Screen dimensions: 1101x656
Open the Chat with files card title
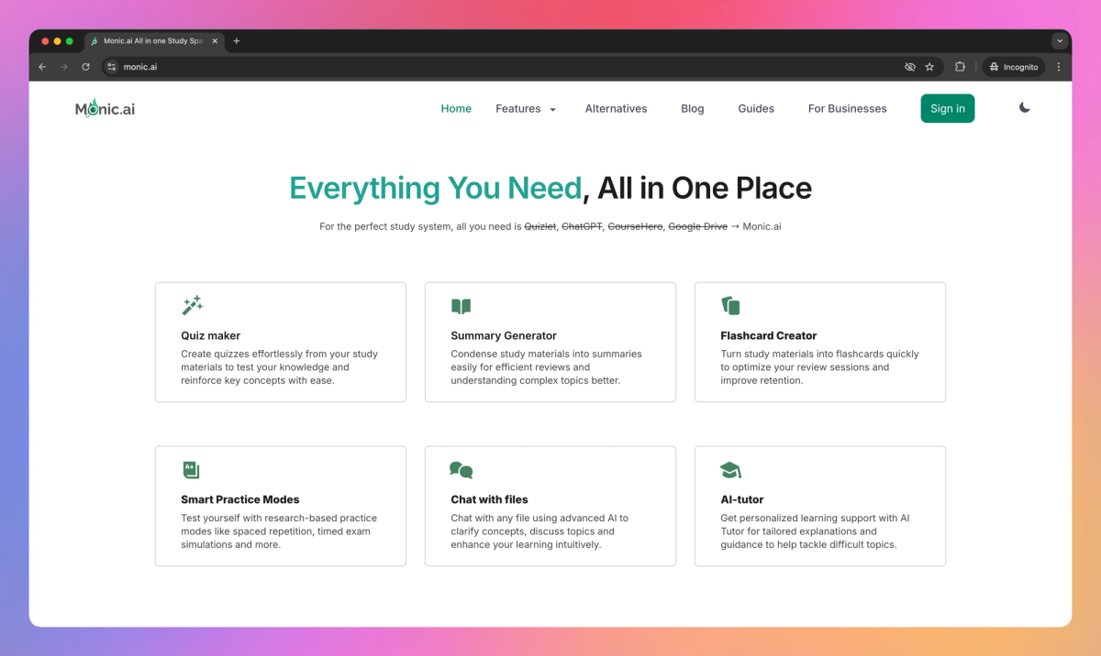point(489,499)
